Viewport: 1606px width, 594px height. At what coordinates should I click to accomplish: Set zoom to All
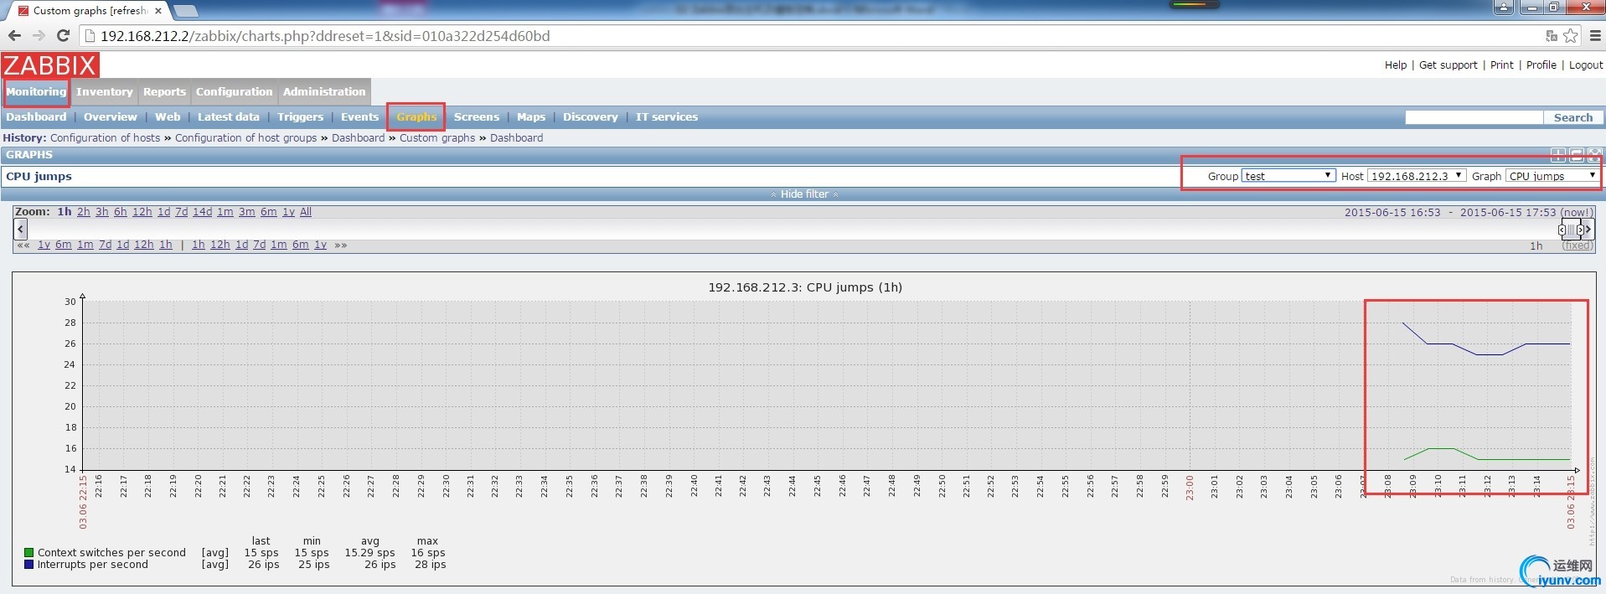tap(306, 212)
